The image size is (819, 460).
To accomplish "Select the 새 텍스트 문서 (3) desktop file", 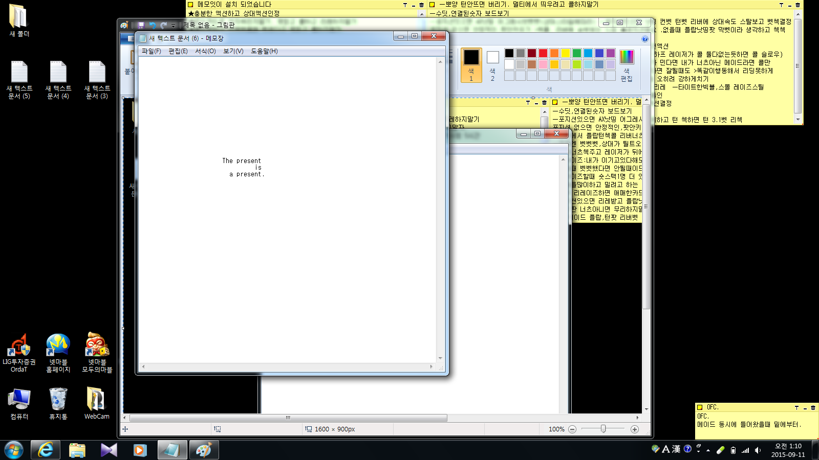I will 97,80.
